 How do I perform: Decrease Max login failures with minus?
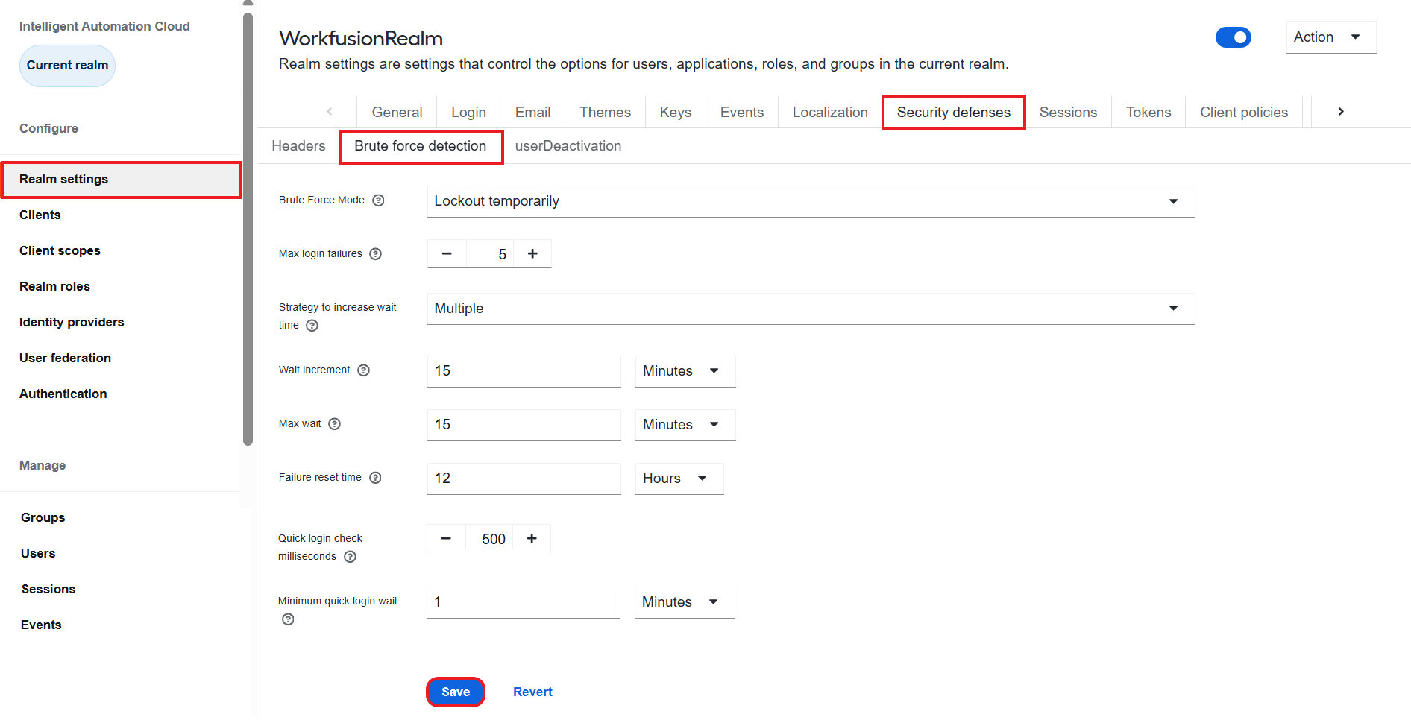pos(447,253)
